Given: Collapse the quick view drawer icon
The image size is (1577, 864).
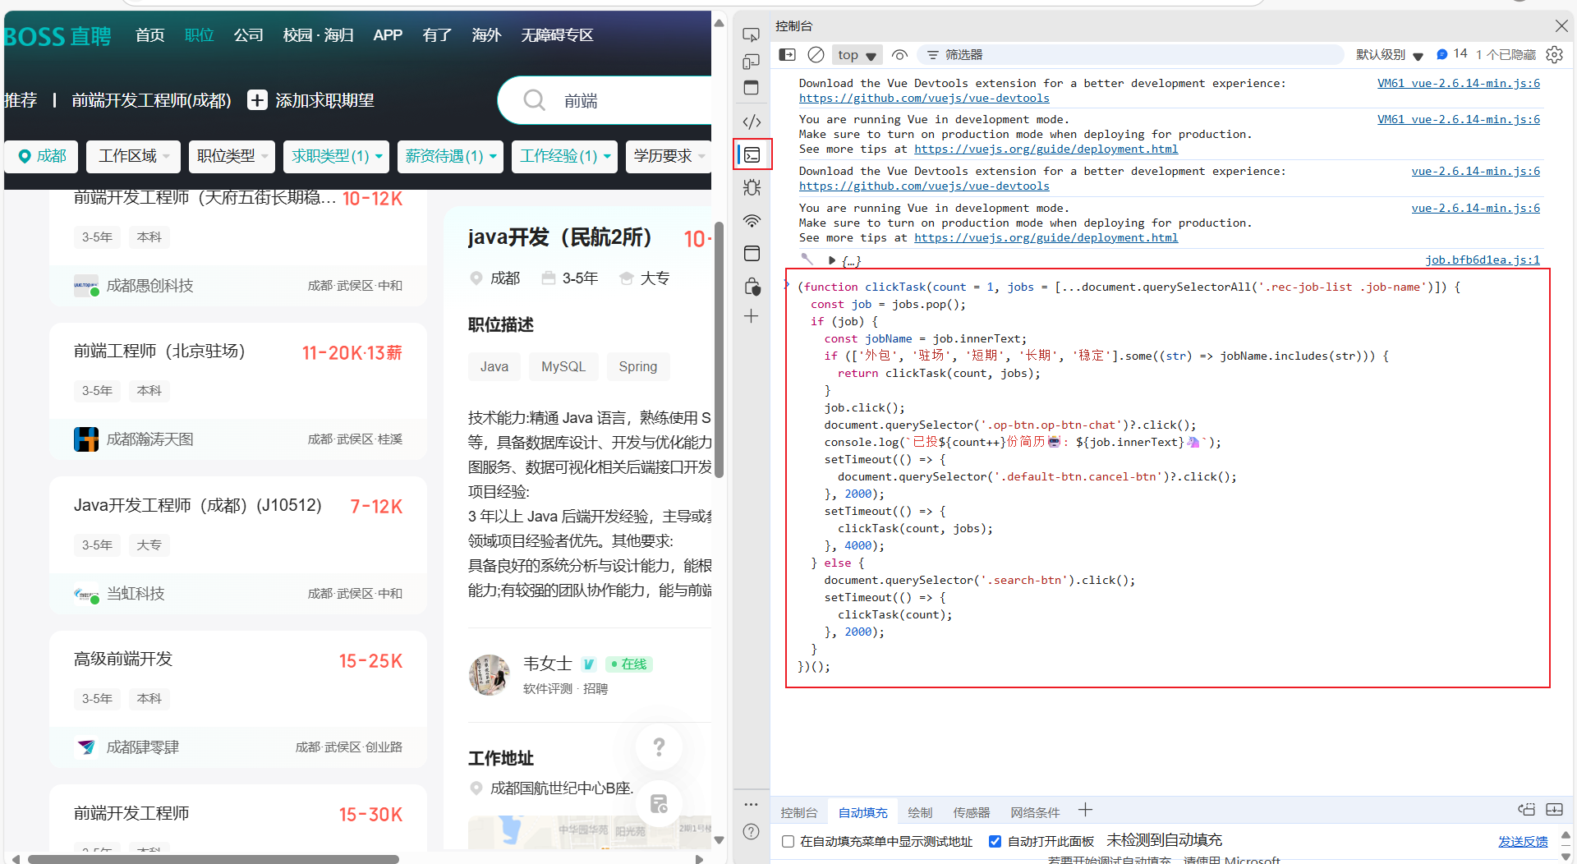Looking at the screenshot, I should pyautogui.click(x=1554, y=810).
